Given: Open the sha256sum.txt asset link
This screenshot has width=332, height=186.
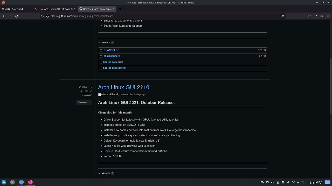Looking at the screenshot, I should click(x=112, y=56).
